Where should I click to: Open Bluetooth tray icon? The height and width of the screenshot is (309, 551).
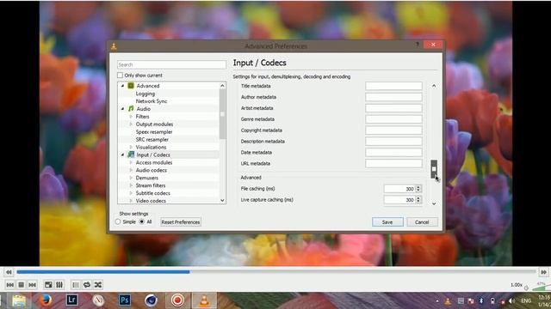coord(481,301)
